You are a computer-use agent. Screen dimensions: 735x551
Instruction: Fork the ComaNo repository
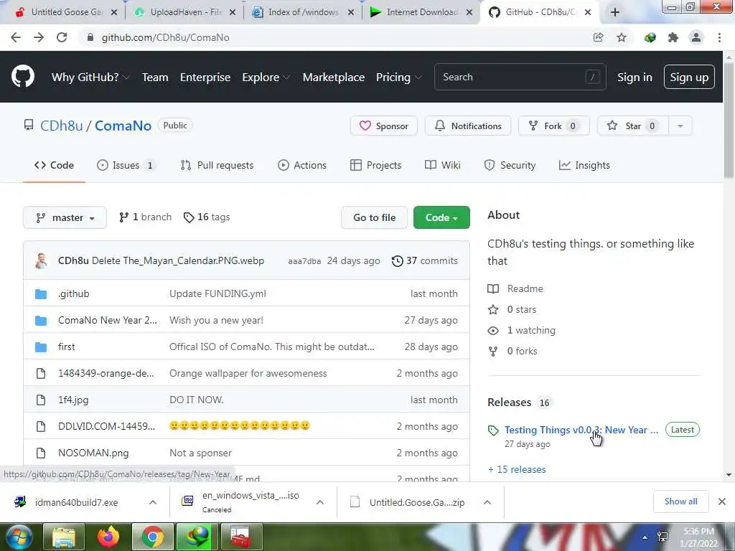[x=553, y=126]
